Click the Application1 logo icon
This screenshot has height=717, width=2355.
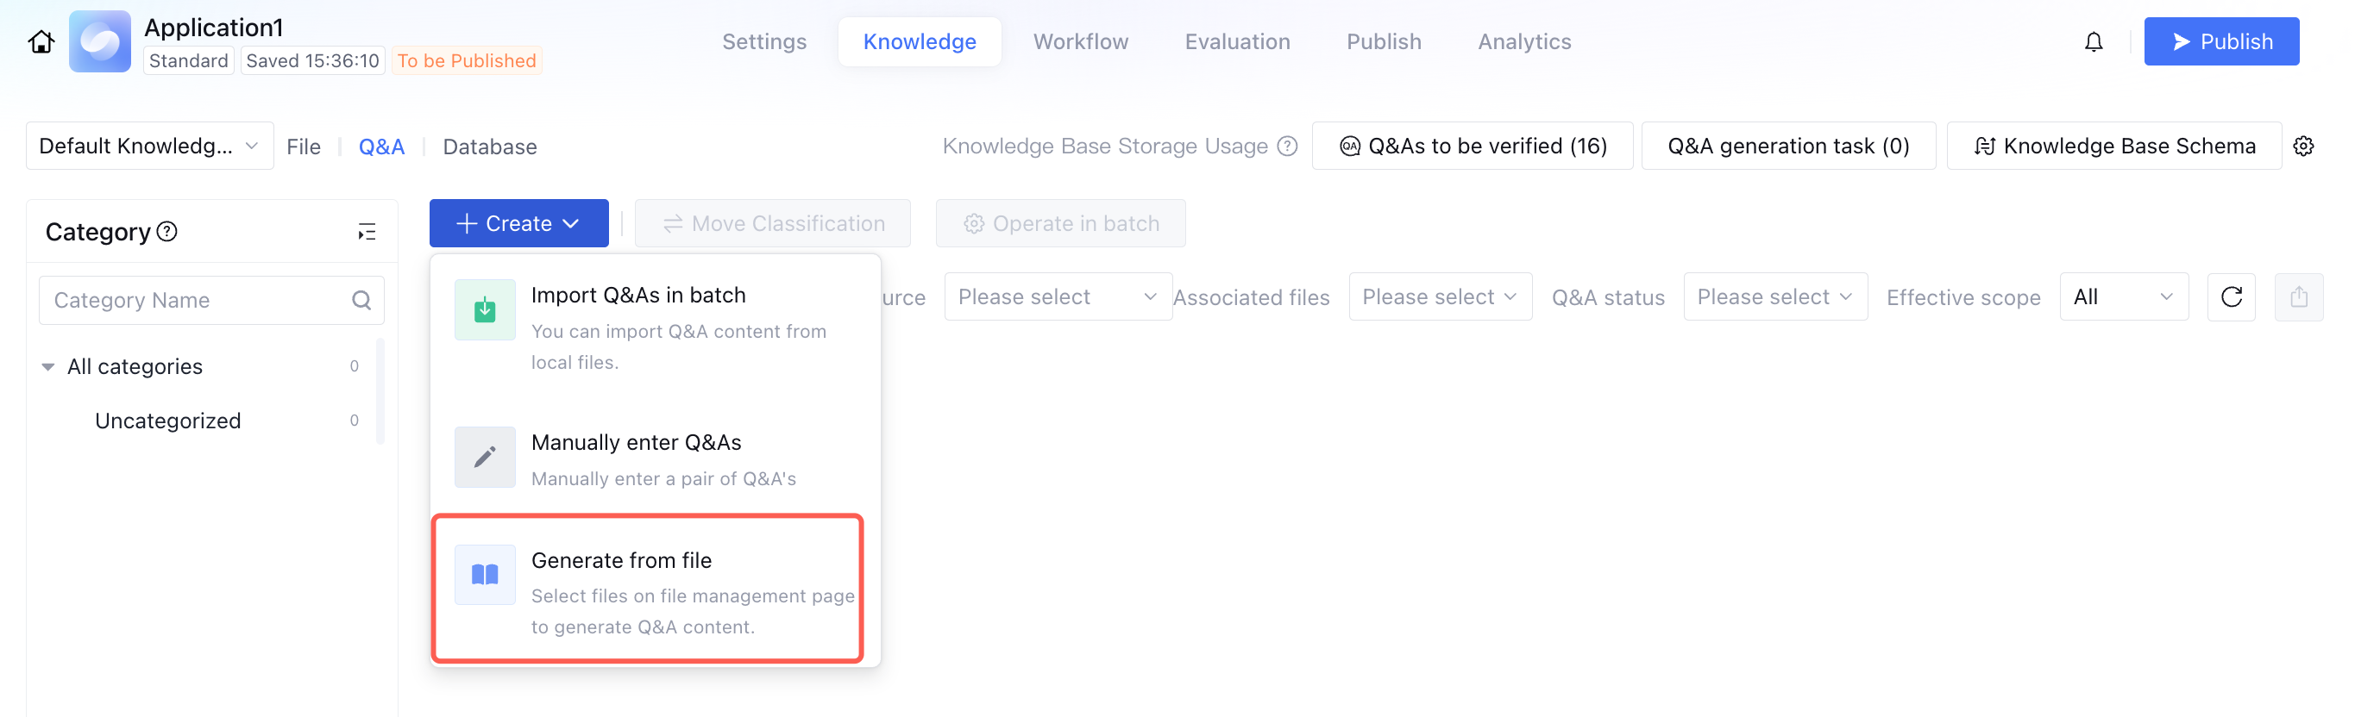[x=101, y=42]
